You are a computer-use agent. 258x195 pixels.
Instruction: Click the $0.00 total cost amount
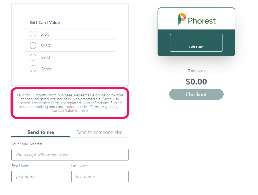(x=196, y=81)
